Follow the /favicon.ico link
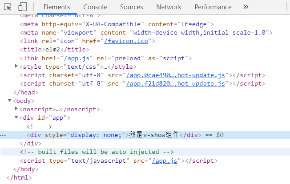Screen dimensions: 290x184 [x=126, y=41]
